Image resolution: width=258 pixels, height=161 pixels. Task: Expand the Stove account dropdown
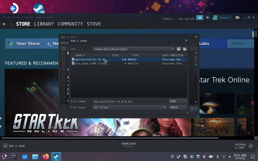click(x=225, y=18)
